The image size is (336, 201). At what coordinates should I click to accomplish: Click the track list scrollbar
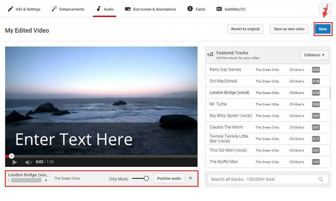pyautogui.click(x=330, y=92)
